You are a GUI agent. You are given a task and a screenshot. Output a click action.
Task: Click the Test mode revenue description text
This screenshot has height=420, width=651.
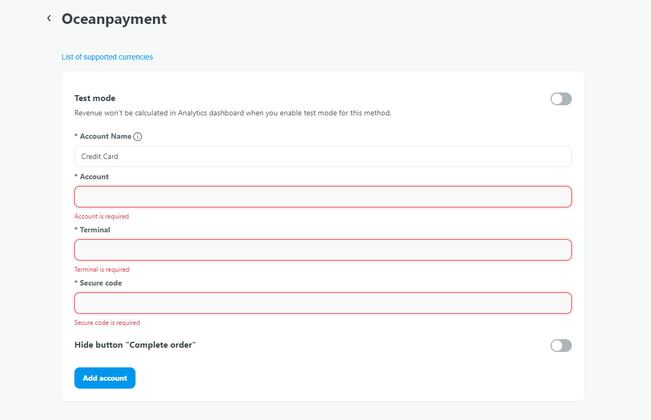tap(233, 113)
